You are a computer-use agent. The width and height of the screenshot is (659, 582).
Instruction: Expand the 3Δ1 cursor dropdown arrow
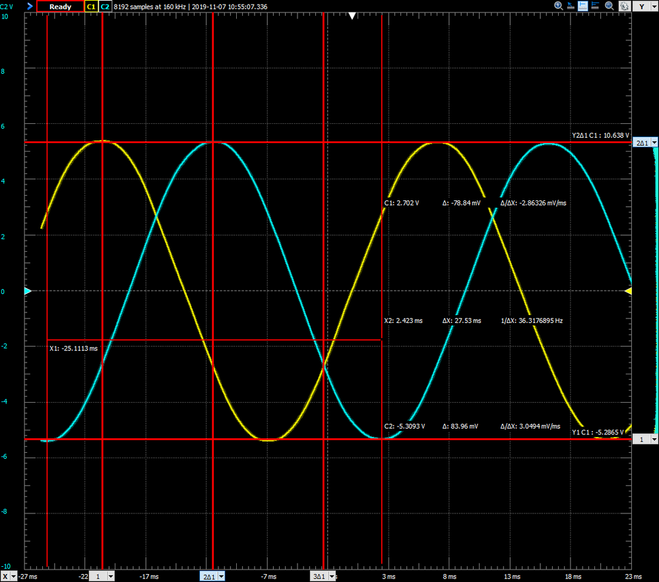coord(332,577)
